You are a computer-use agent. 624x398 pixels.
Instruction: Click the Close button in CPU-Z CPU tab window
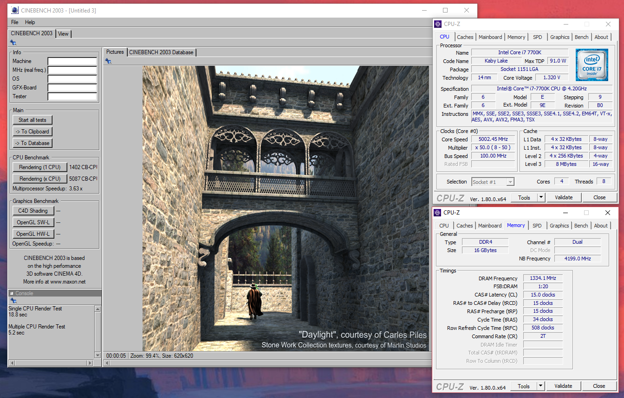(599, 197)
